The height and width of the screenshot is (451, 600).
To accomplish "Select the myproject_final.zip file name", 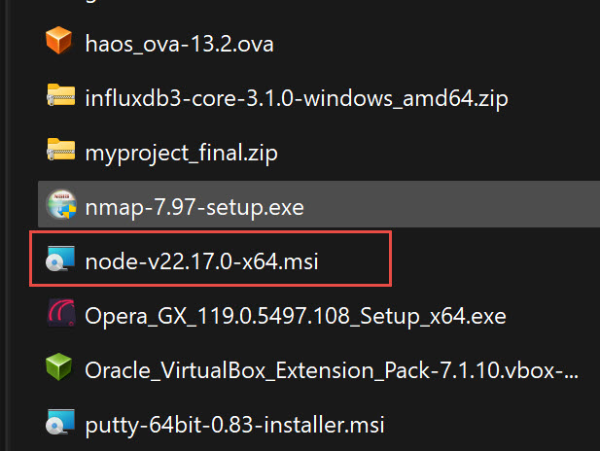I will coord(182,154).
